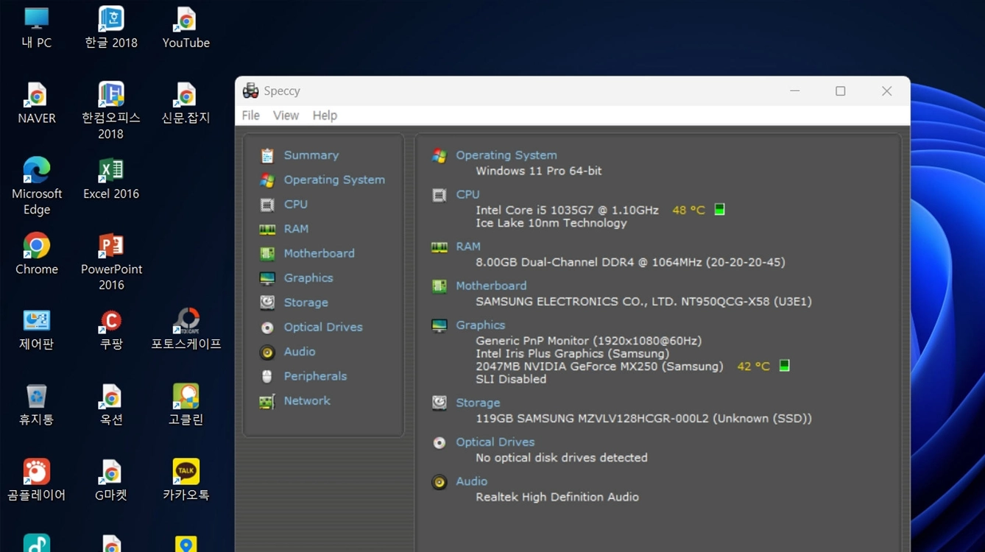Click the 곰플레이어 desktop icon
Viewport: 985px width, 552px height.
pos(37,479)
